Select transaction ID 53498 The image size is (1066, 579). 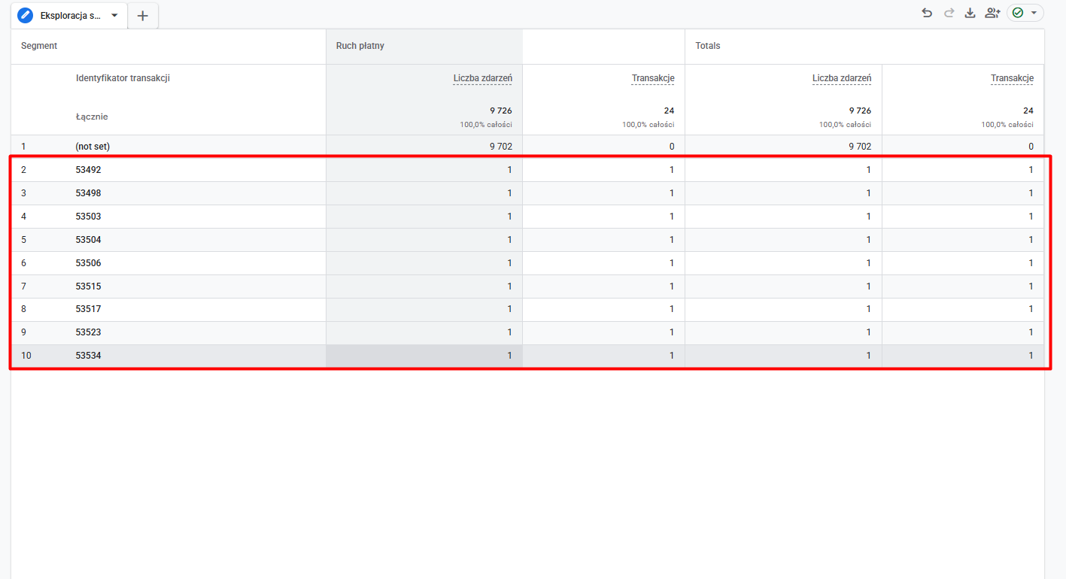[88, 193]
